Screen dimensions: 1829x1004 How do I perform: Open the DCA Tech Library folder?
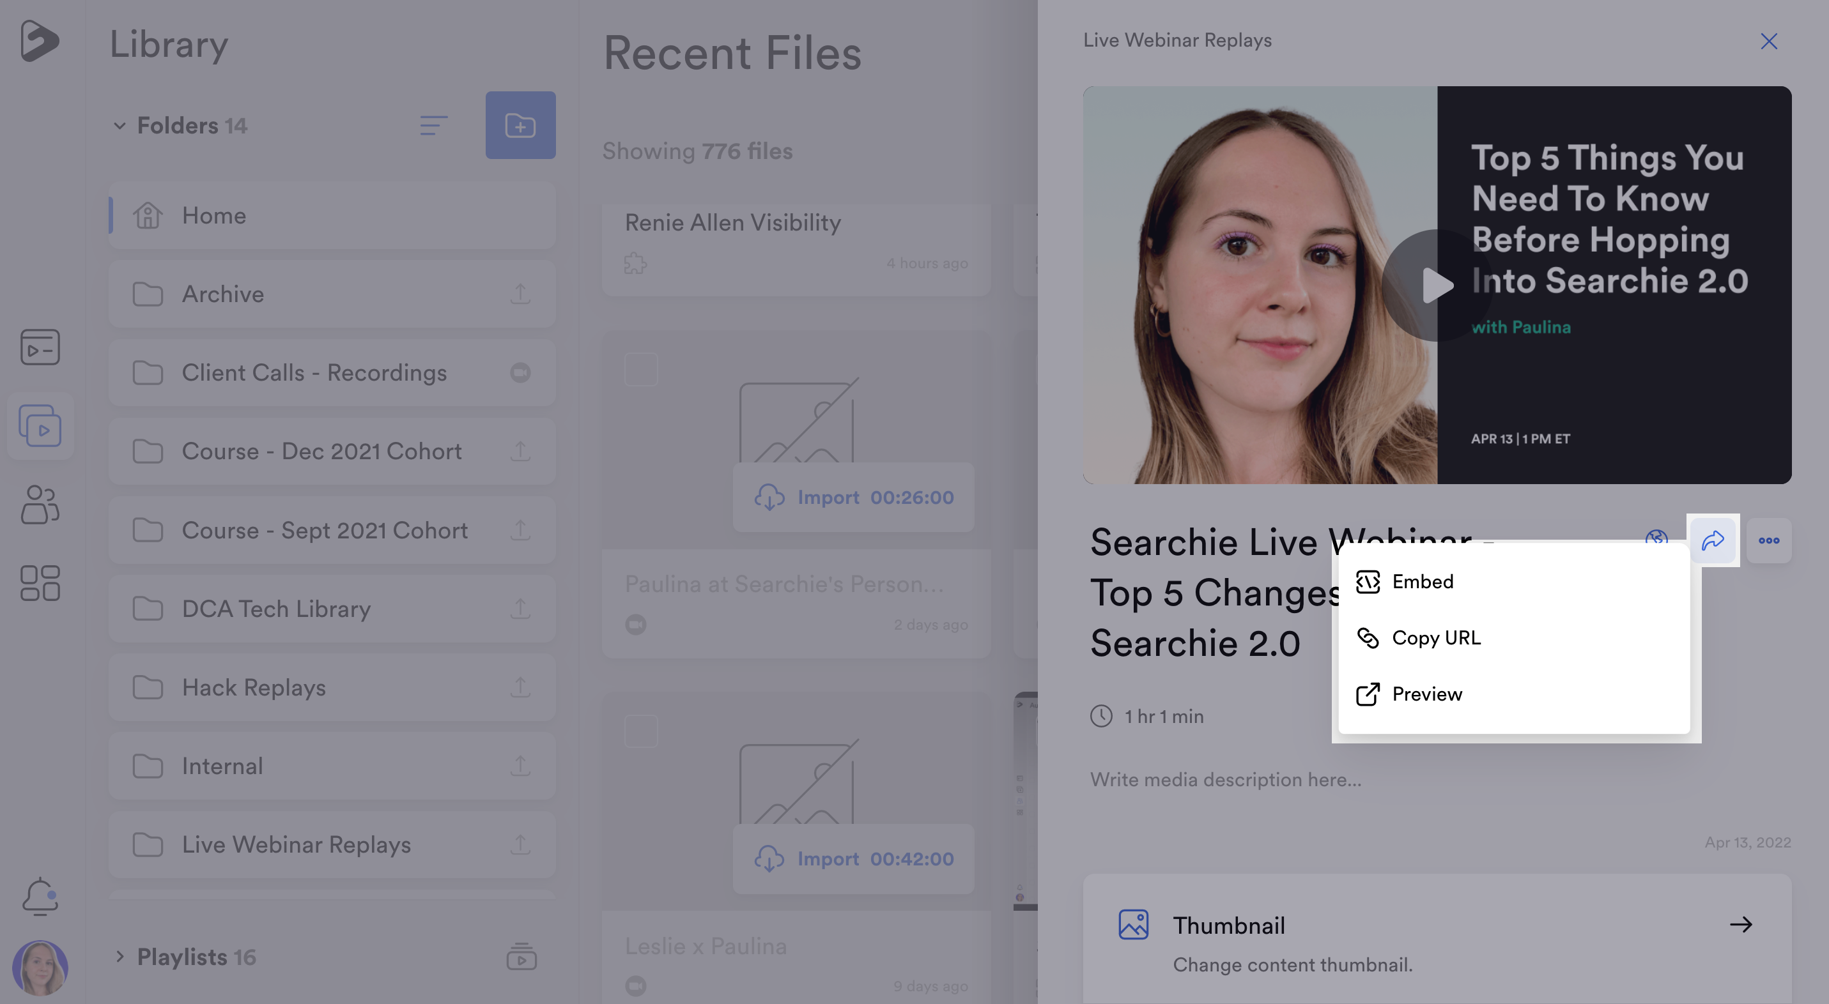[332, 609]
